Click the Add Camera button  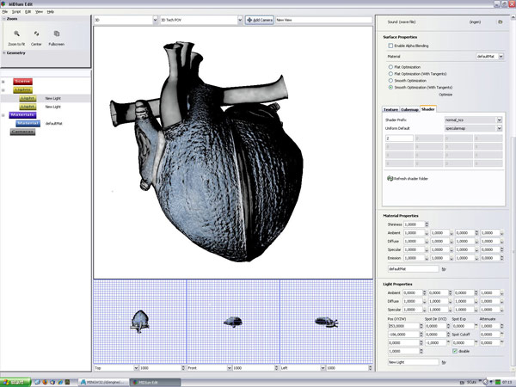260,20
